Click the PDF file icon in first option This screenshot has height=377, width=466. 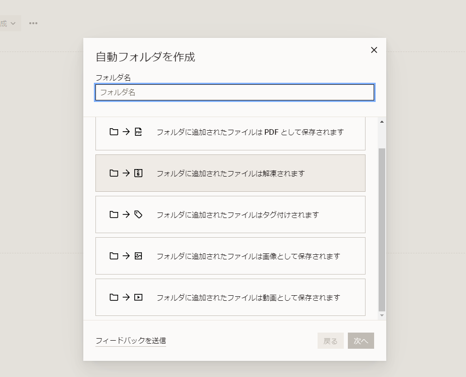[138, 132]
